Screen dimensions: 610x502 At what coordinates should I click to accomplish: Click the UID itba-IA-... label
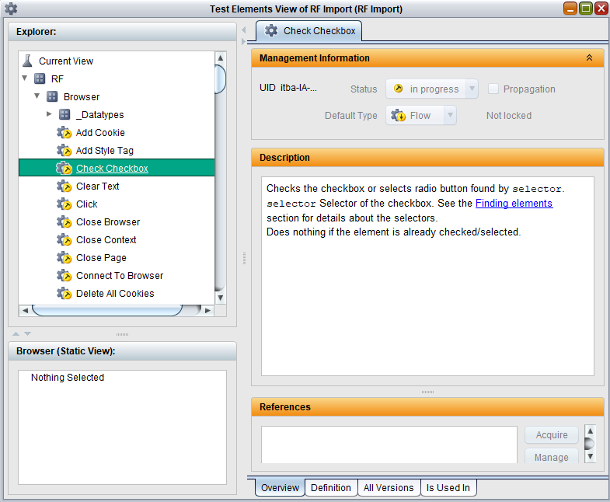[288, 88]
